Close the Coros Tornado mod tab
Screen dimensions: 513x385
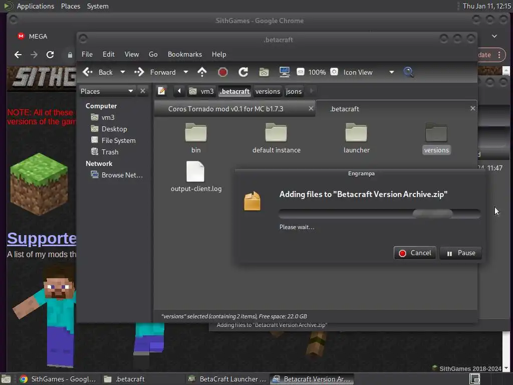point(311,108)
